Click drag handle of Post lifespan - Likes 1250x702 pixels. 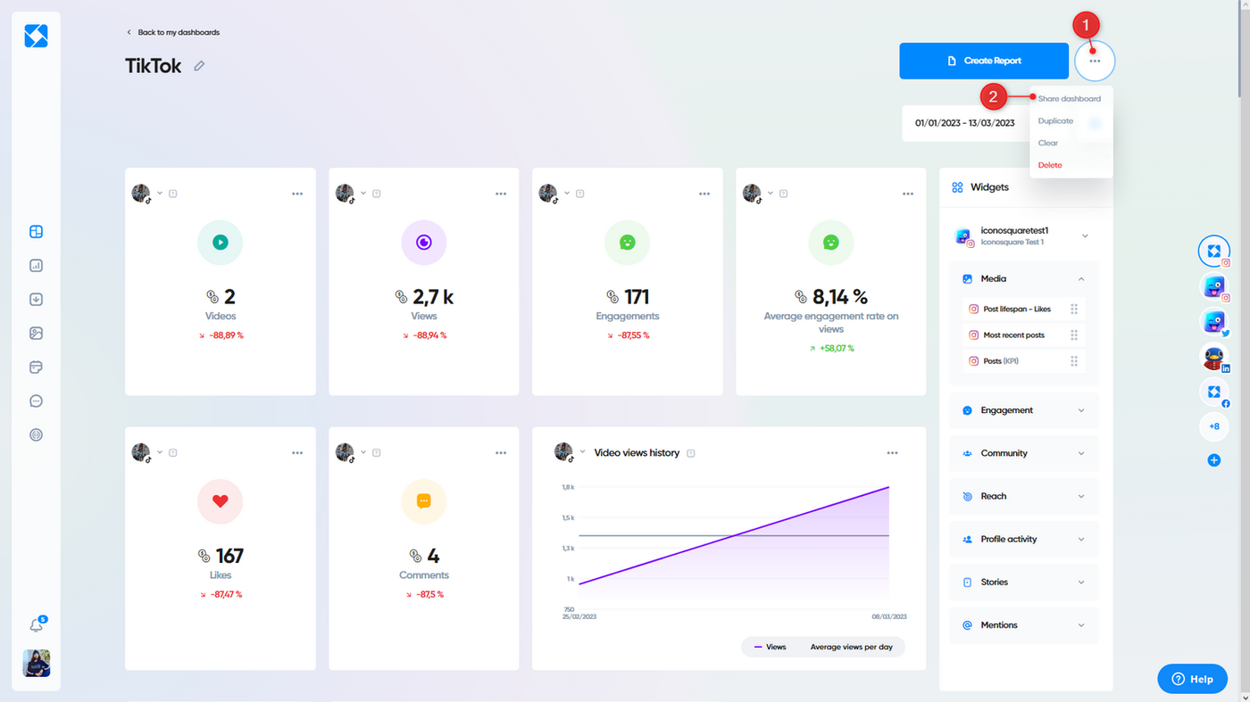point(1074,310)
